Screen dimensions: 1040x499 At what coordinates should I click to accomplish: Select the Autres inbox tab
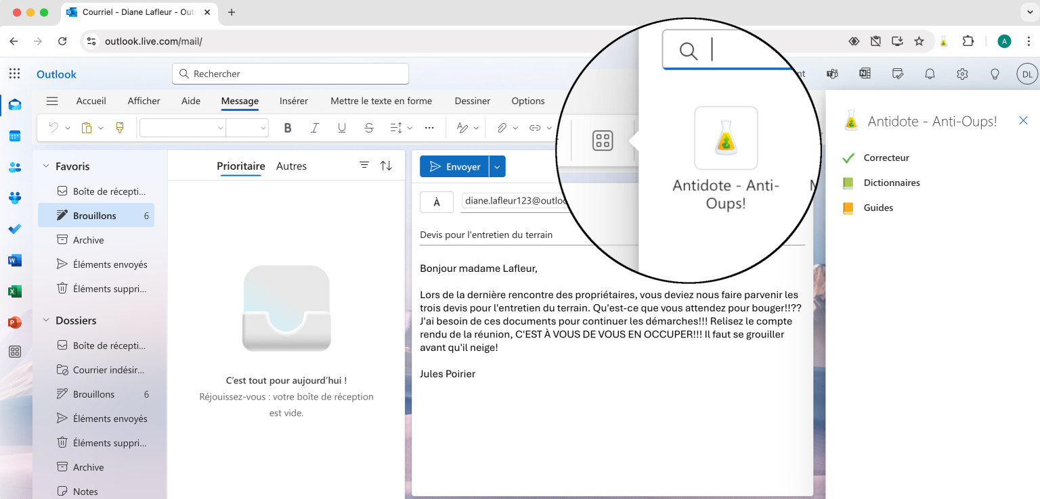(291, 166)
